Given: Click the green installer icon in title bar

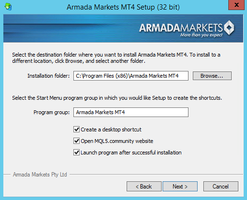Looking at the screenshot, I should point(8,7).
